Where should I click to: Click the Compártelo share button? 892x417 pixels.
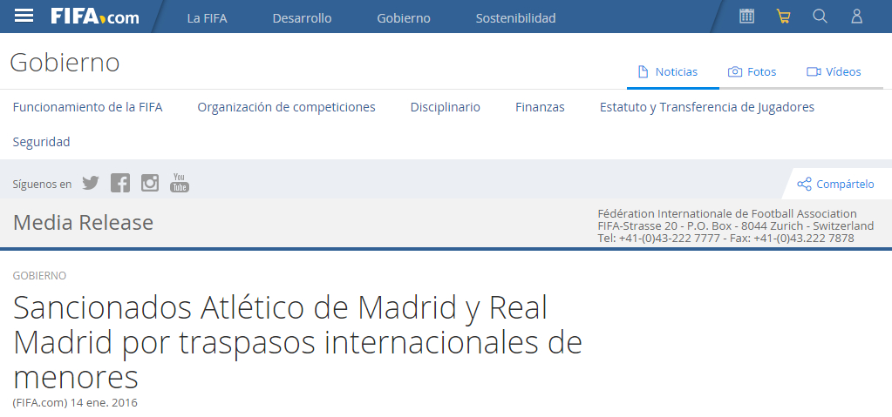tap(836, 184)
